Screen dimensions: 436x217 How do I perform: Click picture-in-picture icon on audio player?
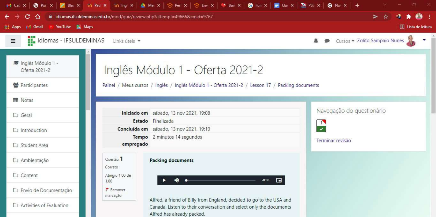tap(279, 180)
